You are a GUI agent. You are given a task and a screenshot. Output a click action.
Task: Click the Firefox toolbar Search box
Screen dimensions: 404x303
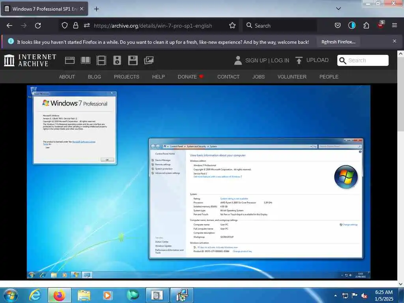tap(280, 26)
